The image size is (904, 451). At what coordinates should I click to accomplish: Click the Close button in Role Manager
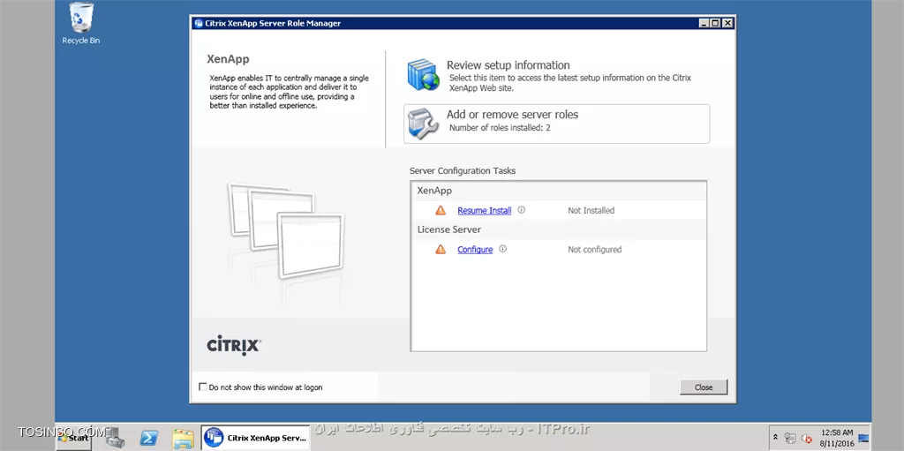704,387
